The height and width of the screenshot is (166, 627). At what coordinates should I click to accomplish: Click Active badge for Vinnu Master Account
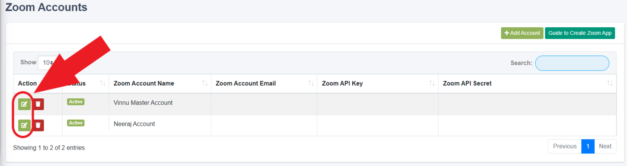click(76, 102)
